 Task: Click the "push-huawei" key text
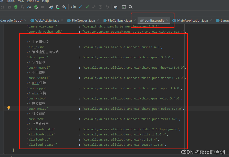coord(38,68)
